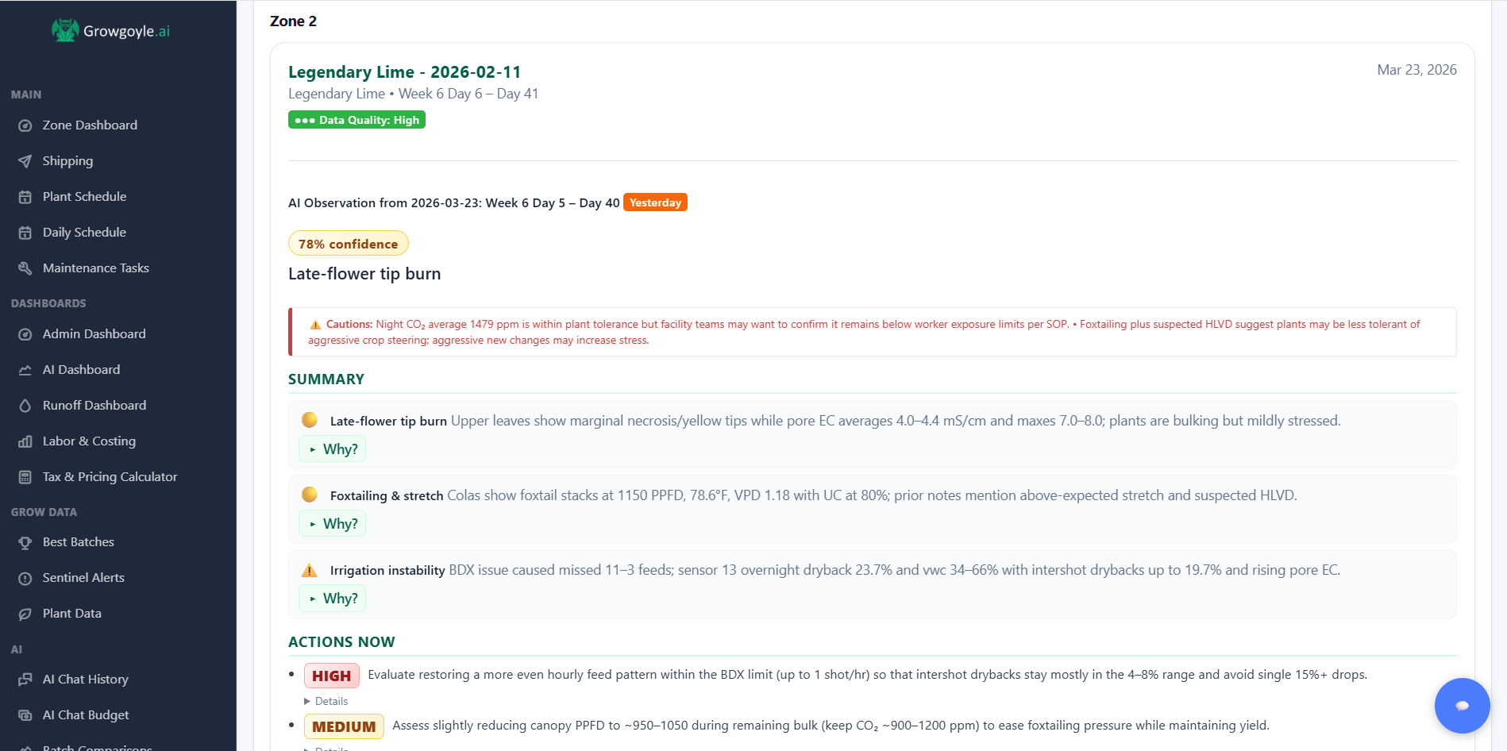
Task: Expand Why? under Foxtailing & stretch
Action: 332,523
